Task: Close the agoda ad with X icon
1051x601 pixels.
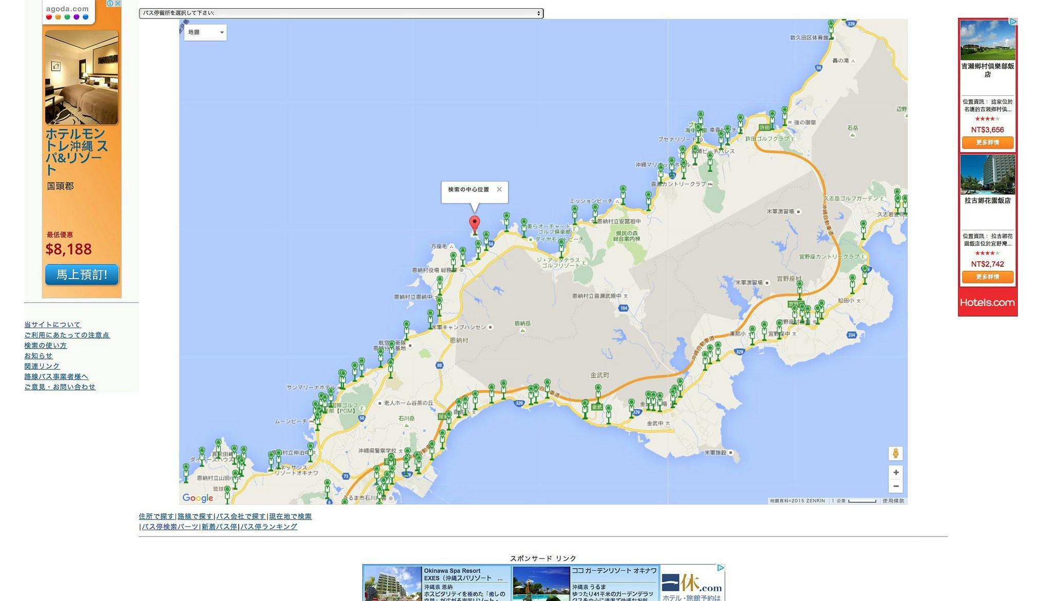Action: click(118, 3)
